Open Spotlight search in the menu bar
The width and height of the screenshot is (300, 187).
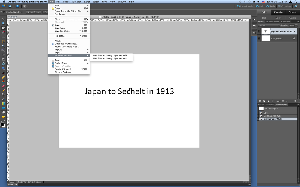point(296,1)
